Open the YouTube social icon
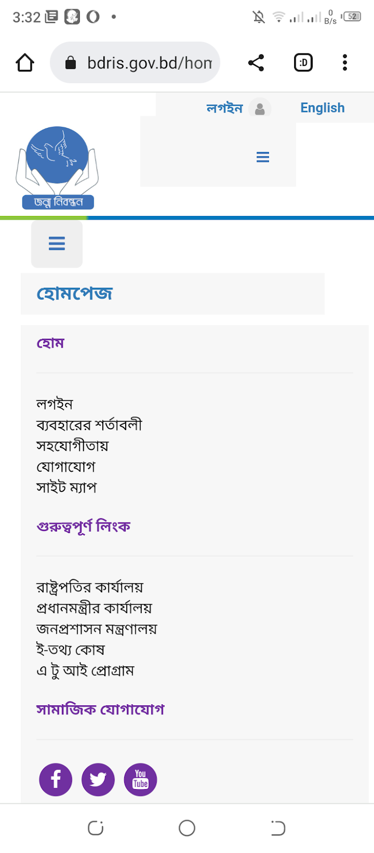This screenshot has width=374, height=853. coord(141,779)
